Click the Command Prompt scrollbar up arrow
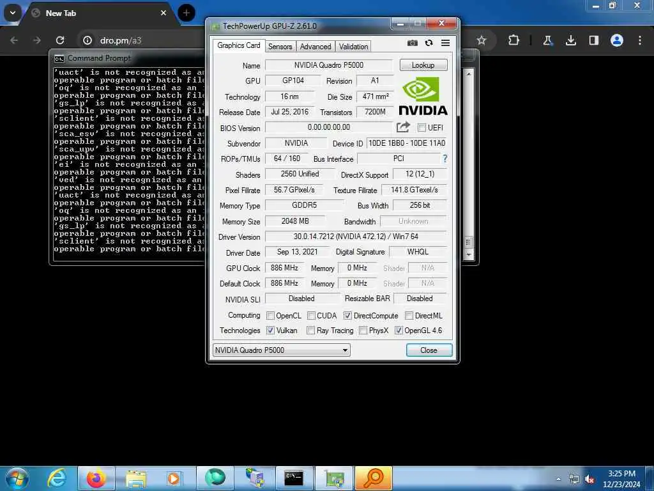 pyautogui.click(x=468, y=74)
